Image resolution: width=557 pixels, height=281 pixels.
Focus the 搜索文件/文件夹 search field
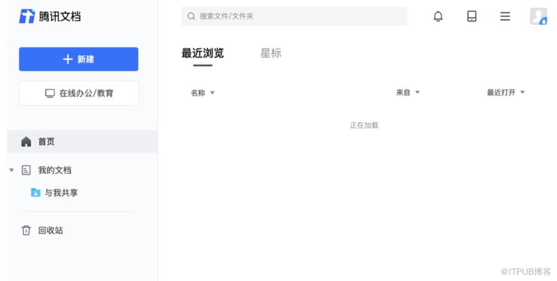click(x=294, y=16)
